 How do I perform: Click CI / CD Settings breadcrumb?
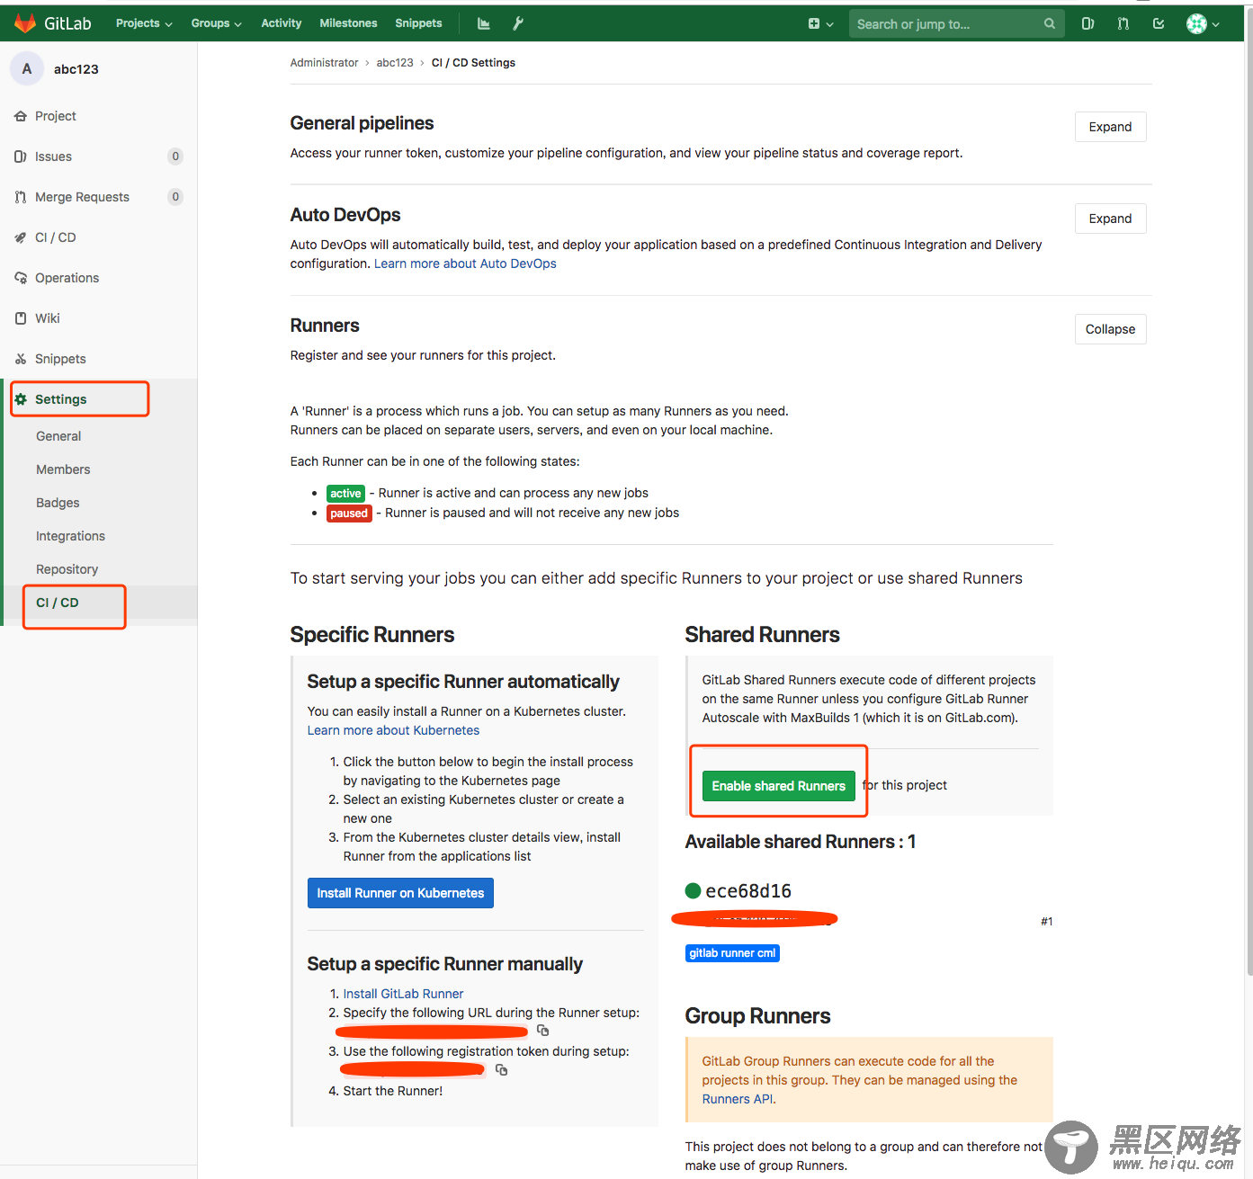point(473,63)
